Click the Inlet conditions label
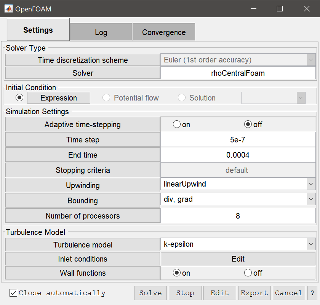320x305 pixels. [x=83, y=259]
